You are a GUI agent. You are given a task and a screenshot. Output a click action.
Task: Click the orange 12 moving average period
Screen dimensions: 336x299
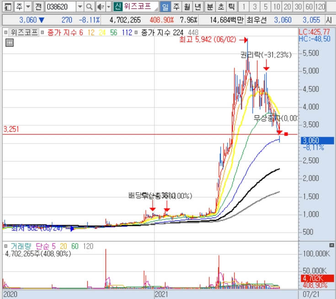(x=91, y=32)
